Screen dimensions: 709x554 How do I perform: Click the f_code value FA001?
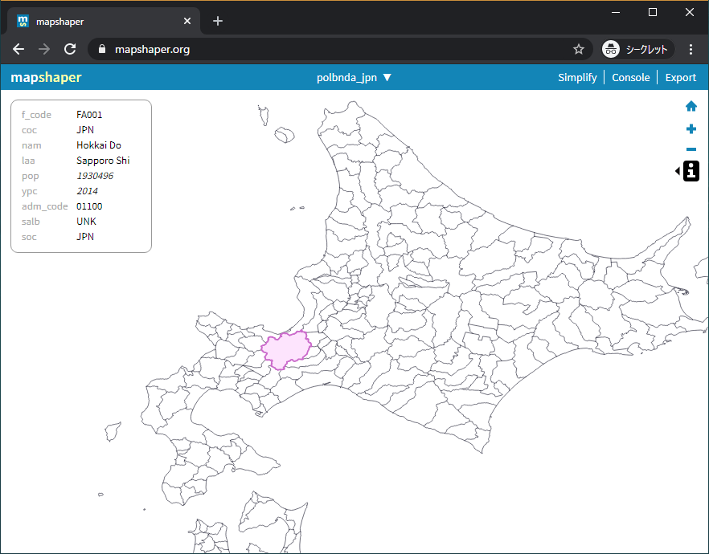coord(89,115)
